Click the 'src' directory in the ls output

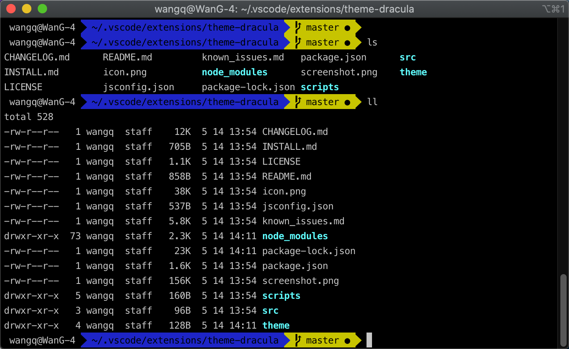(x=408, y=57)
